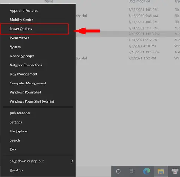Image resolution: width=180 pixels, height=177 pixels.
Task: Select Disk Management entry
Action: [23, 74]
